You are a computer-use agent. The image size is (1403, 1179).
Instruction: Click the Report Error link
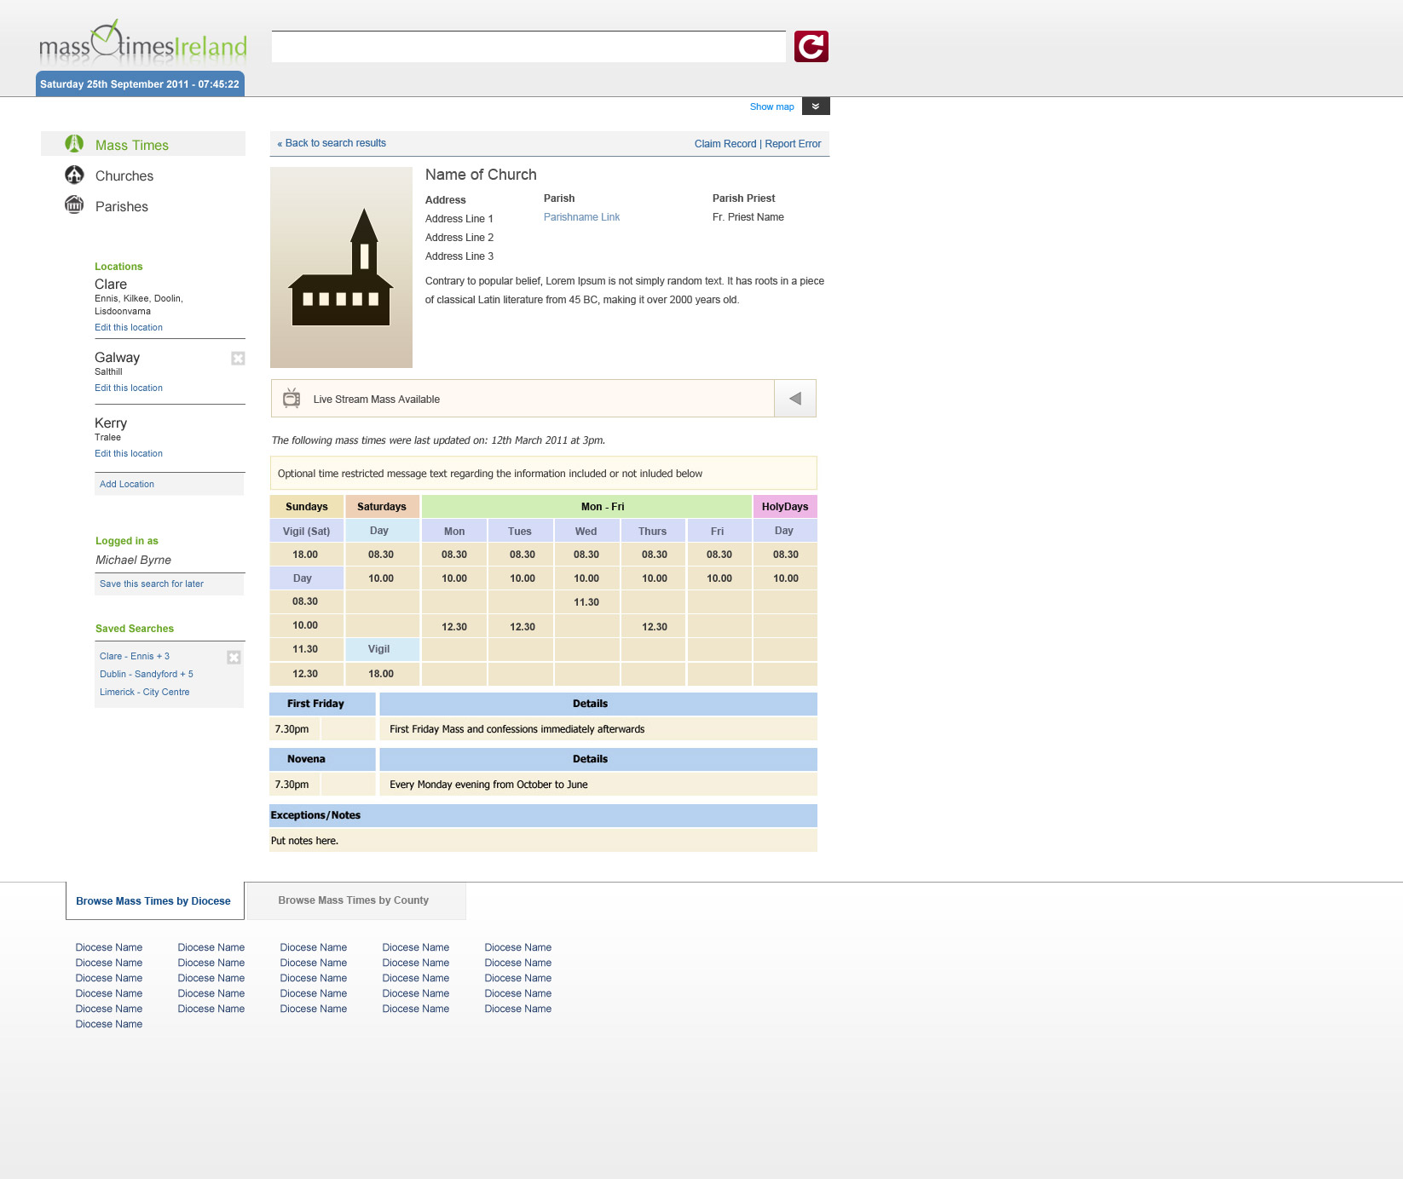click(x=793, y=144)
